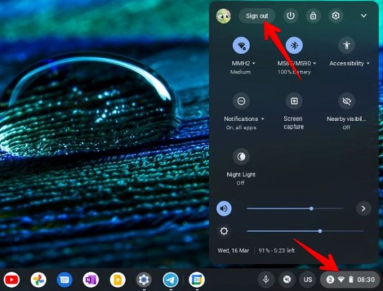Screen dimensions: 383x291
Task: Expand Notifications dropdown arrow
Action: pyautogui.click(x=263, y=119)
